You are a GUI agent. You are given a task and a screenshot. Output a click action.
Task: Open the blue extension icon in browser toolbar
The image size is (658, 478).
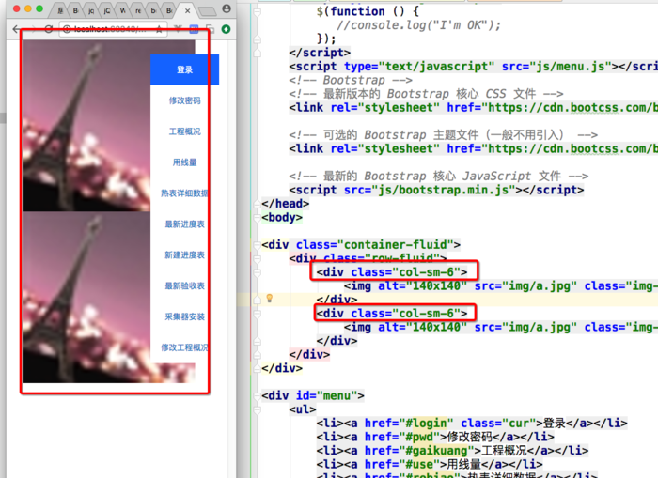pyautogui.click(x=194, y=29)
